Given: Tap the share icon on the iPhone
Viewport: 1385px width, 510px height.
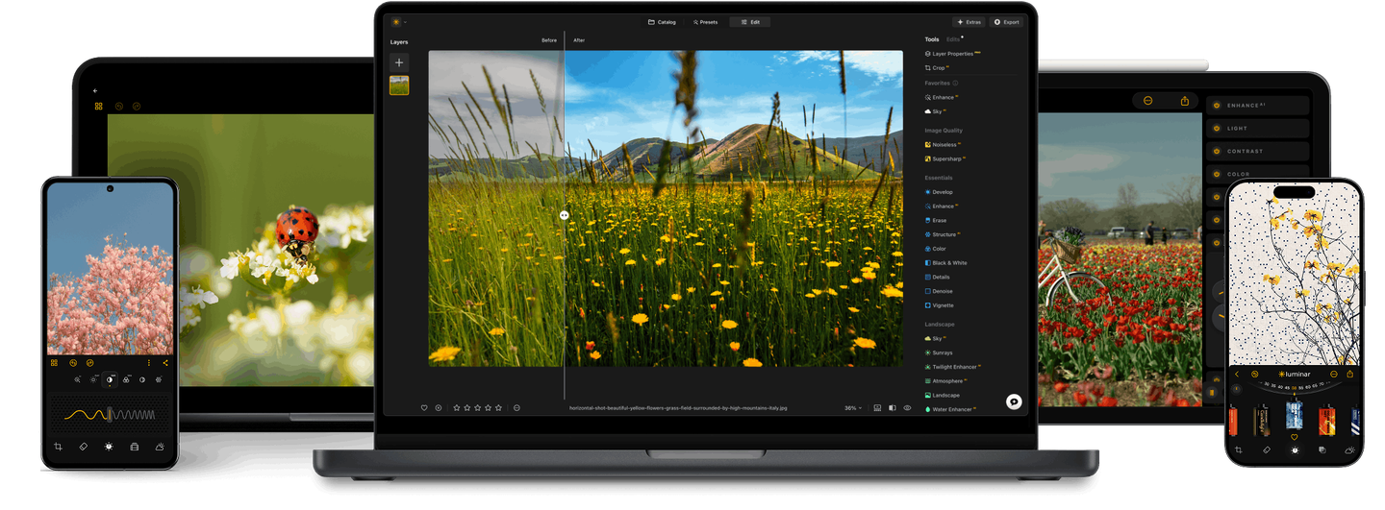Looking at the screenshot, I should click(x=1350, y=375).
